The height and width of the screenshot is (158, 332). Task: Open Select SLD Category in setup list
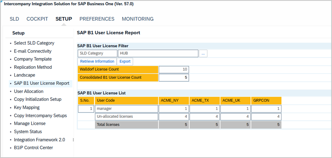point(34,43)
